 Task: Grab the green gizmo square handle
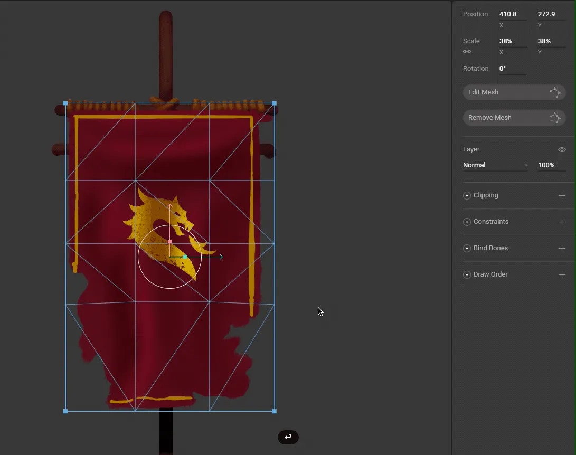(x=185, y=257)
